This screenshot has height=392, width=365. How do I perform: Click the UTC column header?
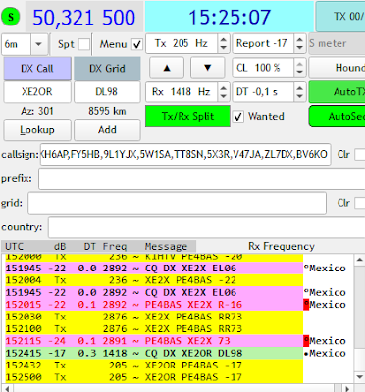pyautogui.click(x=15, y=246)
